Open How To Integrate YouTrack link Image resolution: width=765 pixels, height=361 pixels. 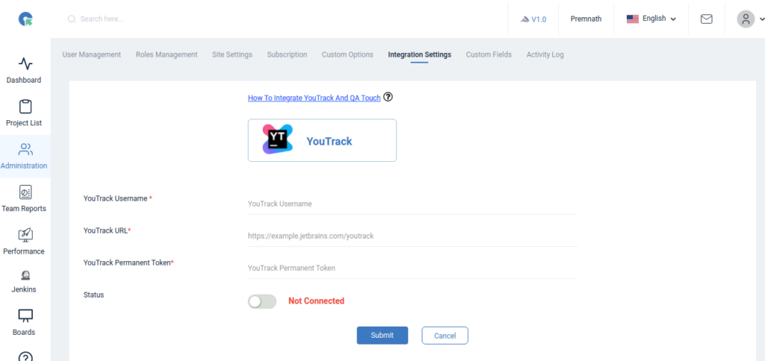click(x=314, y=98)
